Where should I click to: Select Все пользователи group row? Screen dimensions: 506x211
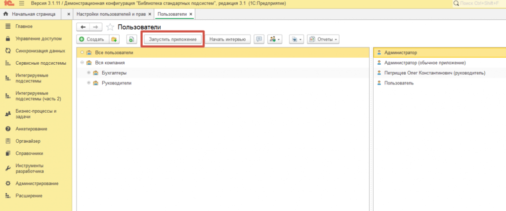223,52
